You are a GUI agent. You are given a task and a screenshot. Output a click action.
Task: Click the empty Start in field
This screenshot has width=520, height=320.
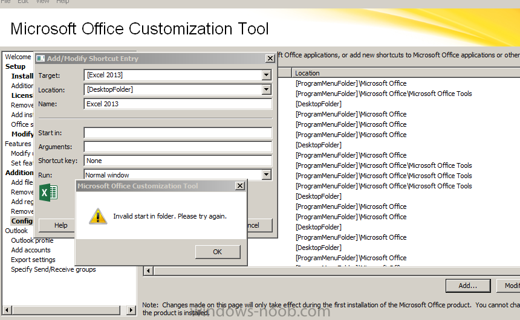pos(178,133)
